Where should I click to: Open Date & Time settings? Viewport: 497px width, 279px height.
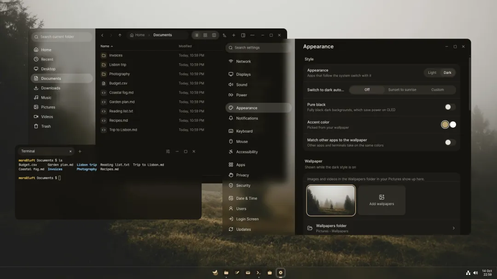tap(258, 198)
